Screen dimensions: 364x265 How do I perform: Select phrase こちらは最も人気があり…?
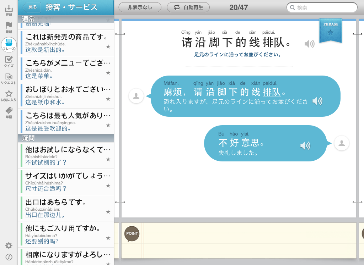pos(66,122)
